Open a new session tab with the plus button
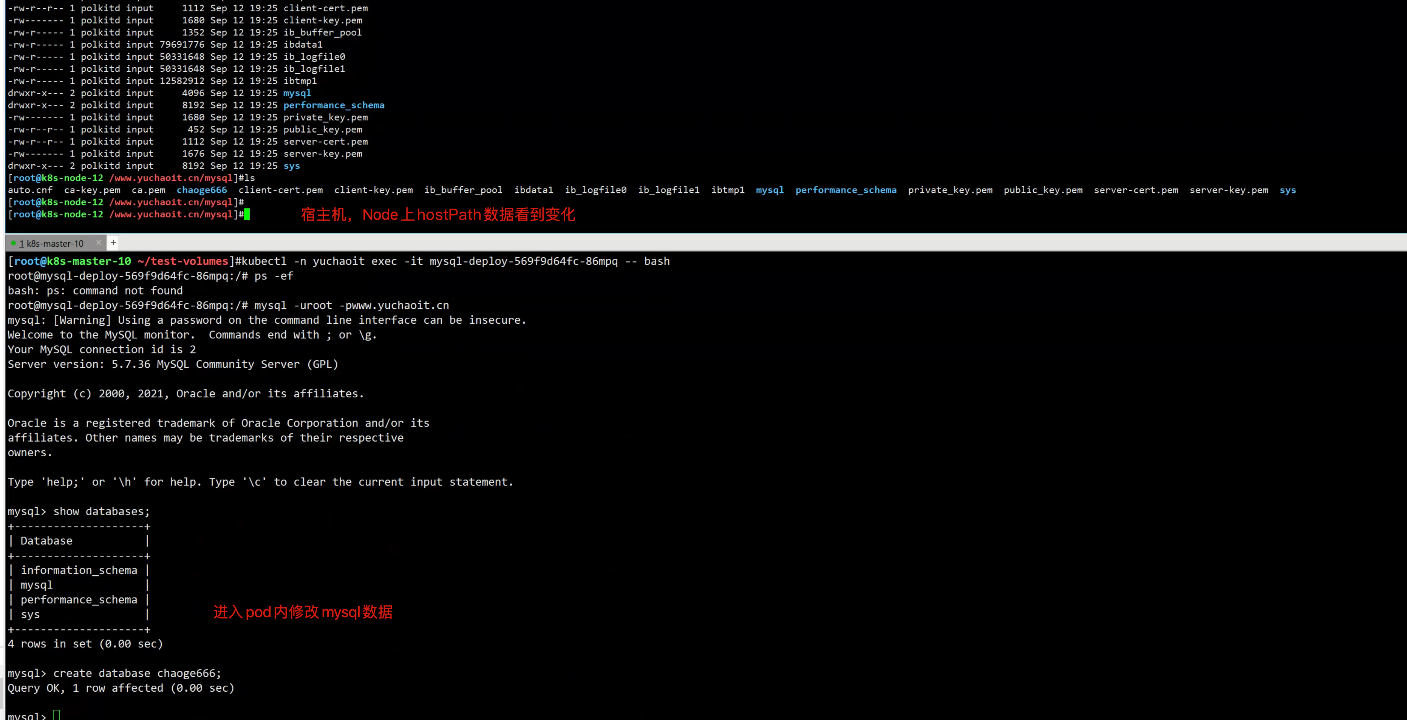Image resolution: width=1407 pixels, height=720 pixels. click(113, 243)
